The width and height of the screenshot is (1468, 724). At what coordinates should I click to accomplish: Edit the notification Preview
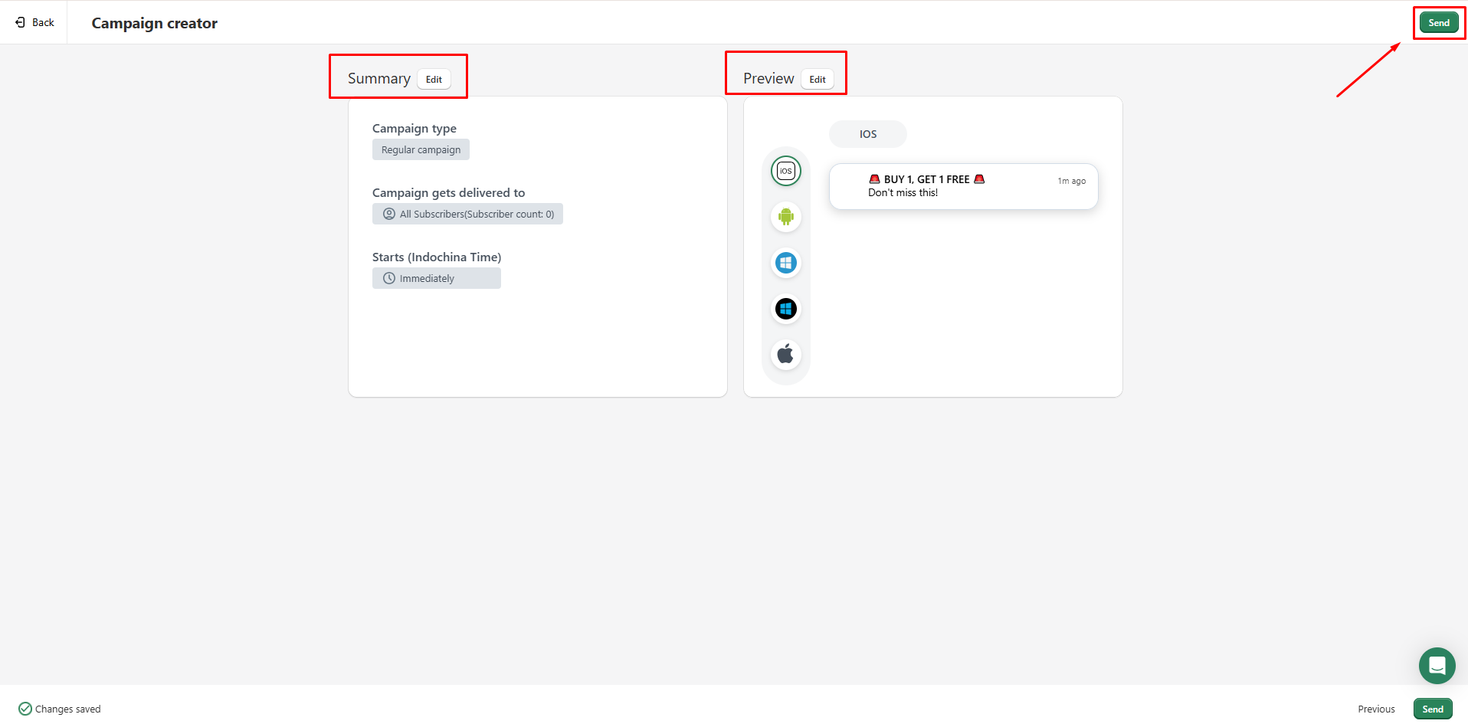click(818, 80)
